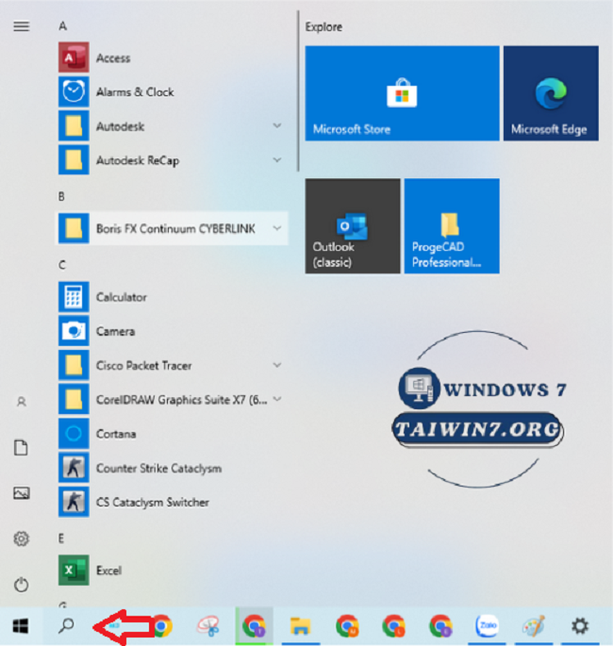This screenshot has width=613, height=646.
Task: Open the ProgeCAD Professional tile
Action: coord(452,225)
